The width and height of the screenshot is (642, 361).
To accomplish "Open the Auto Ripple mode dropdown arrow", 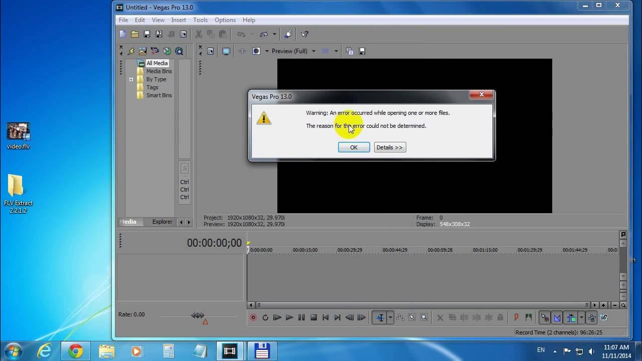I will [581, 317].
